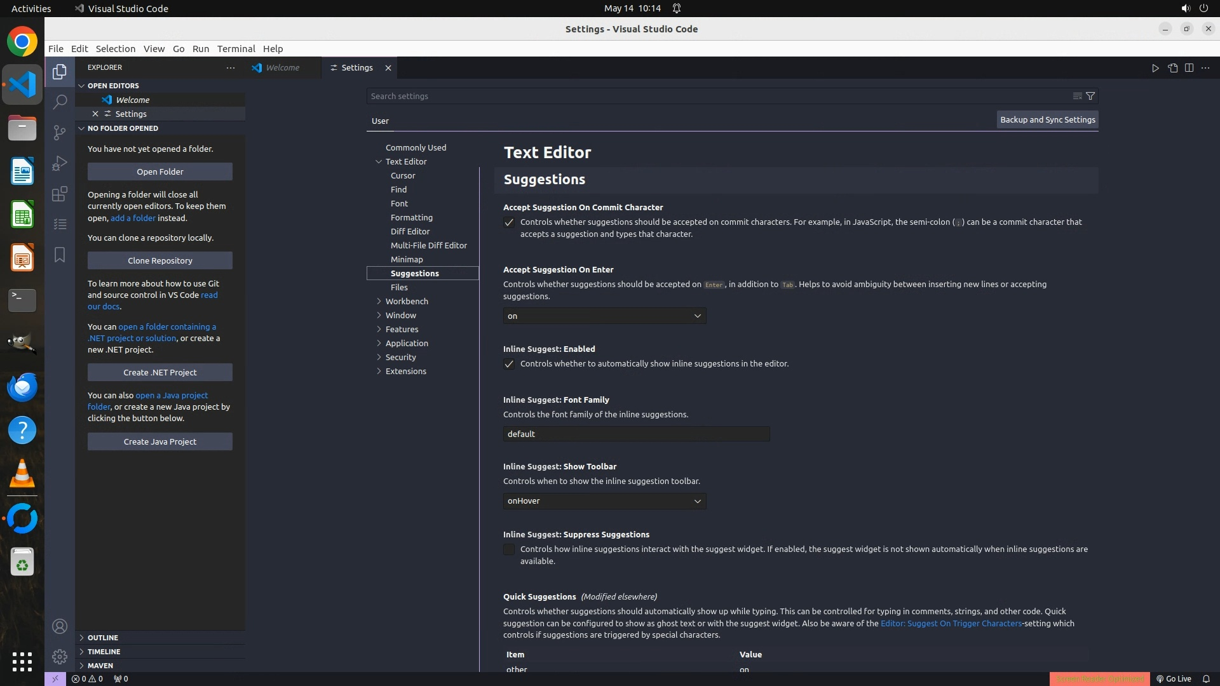Disable Inline Suggest Enabled checkbox
This screenshot has height=686, width=1220.
(509, 364)
